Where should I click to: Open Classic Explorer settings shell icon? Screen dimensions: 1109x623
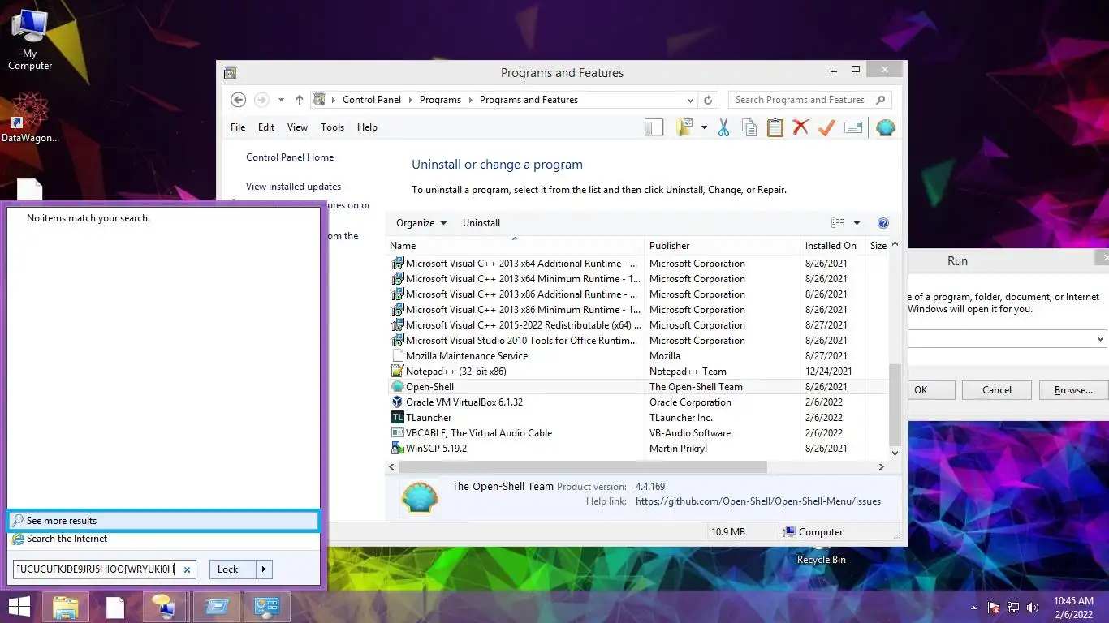click(x=886, y=127)
